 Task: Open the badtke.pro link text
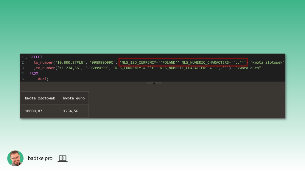point(40,159)
